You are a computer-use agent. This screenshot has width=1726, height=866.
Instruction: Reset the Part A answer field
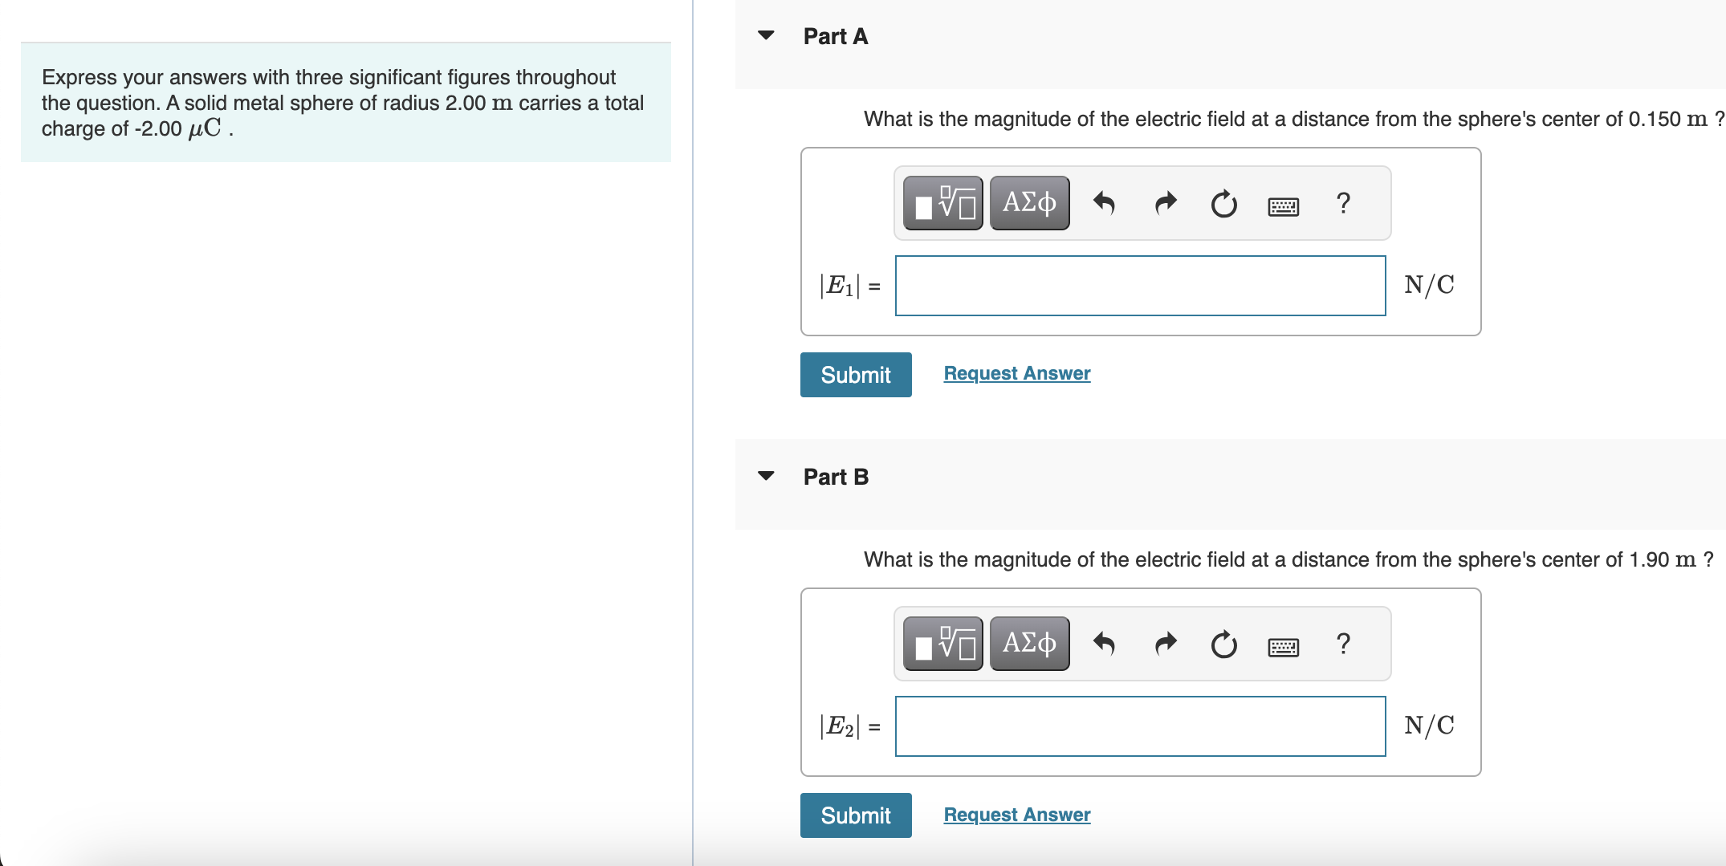point(1222,203)
